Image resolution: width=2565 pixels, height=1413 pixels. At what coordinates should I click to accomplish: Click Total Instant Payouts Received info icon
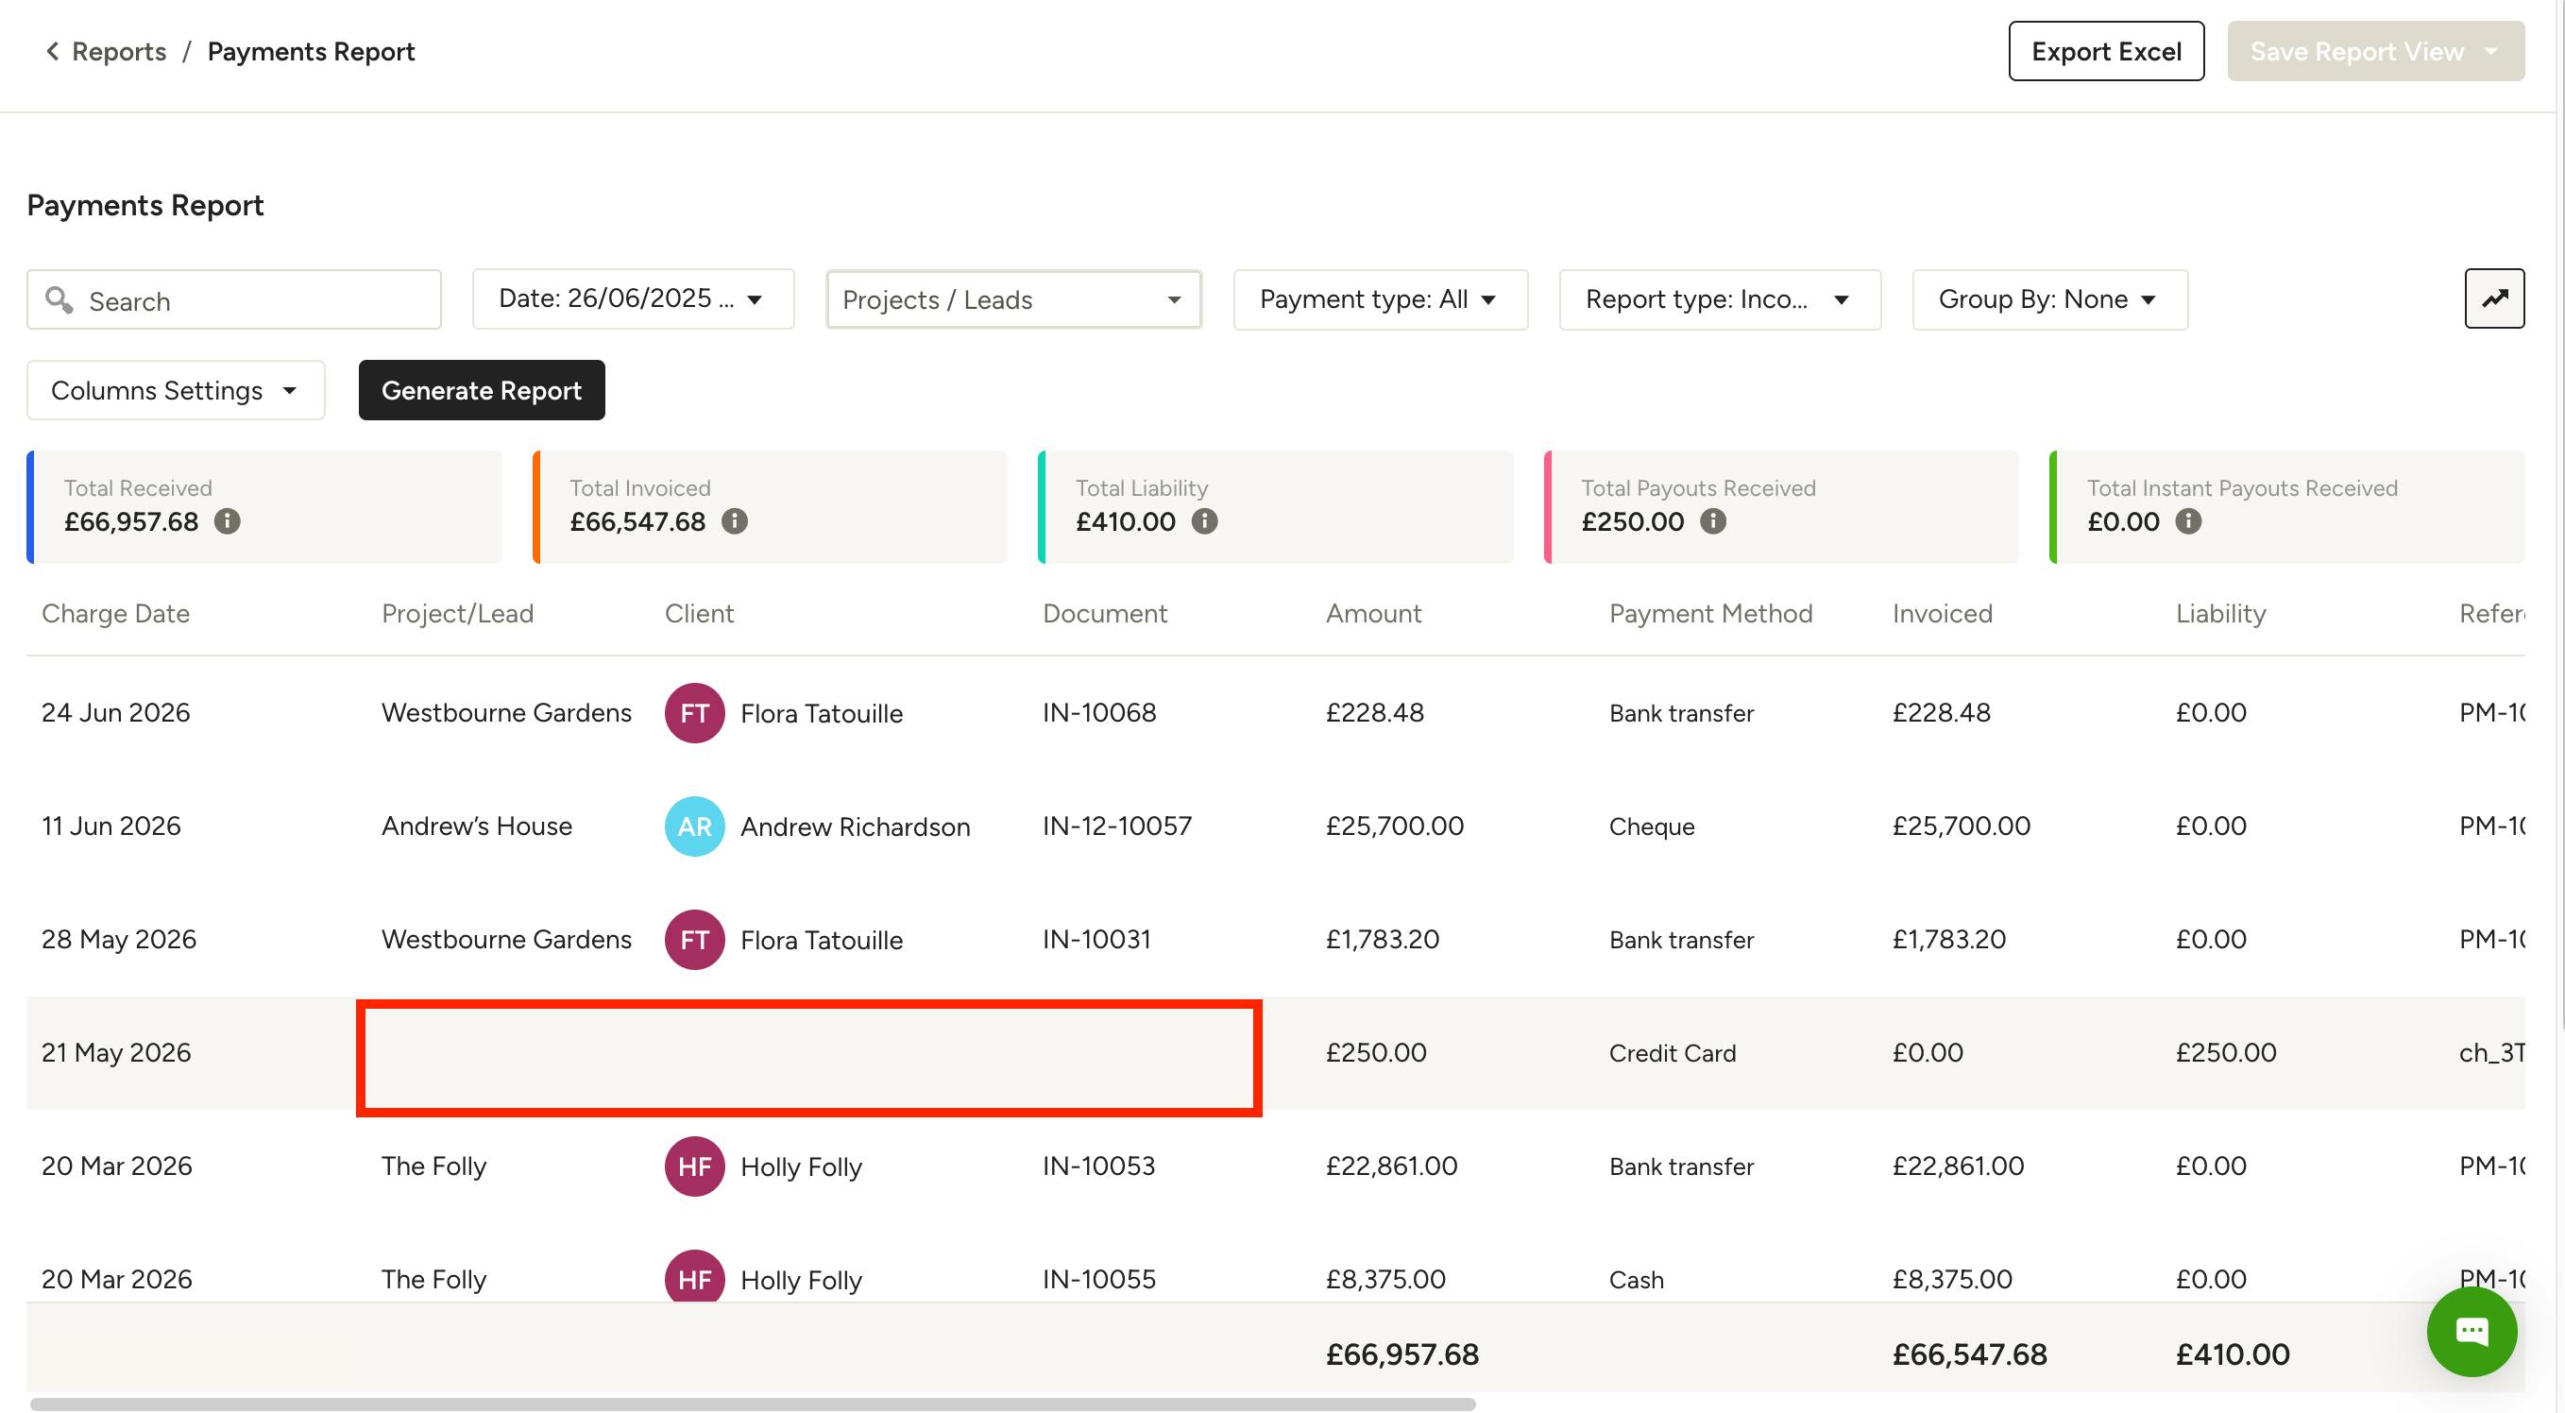(x=2187, y=520)
